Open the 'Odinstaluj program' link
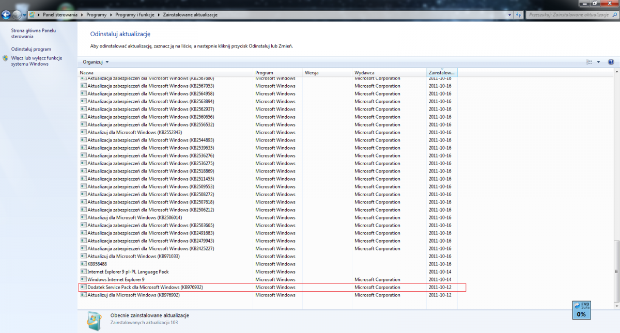The height and width of the screenshot is (333, 620). 31,49
